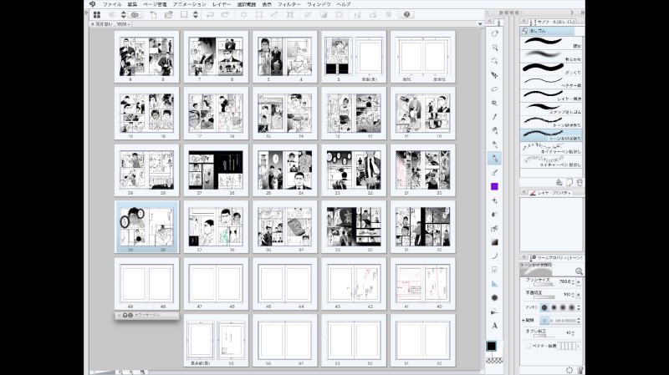Expand the 間隔 spacing plus expander
This screenshot has height=375, width=669.
coord(523,321)
